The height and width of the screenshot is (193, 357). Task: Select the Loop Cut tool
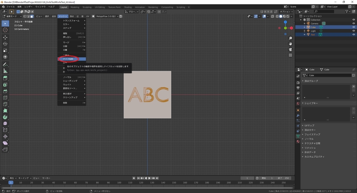pos(5,98)
